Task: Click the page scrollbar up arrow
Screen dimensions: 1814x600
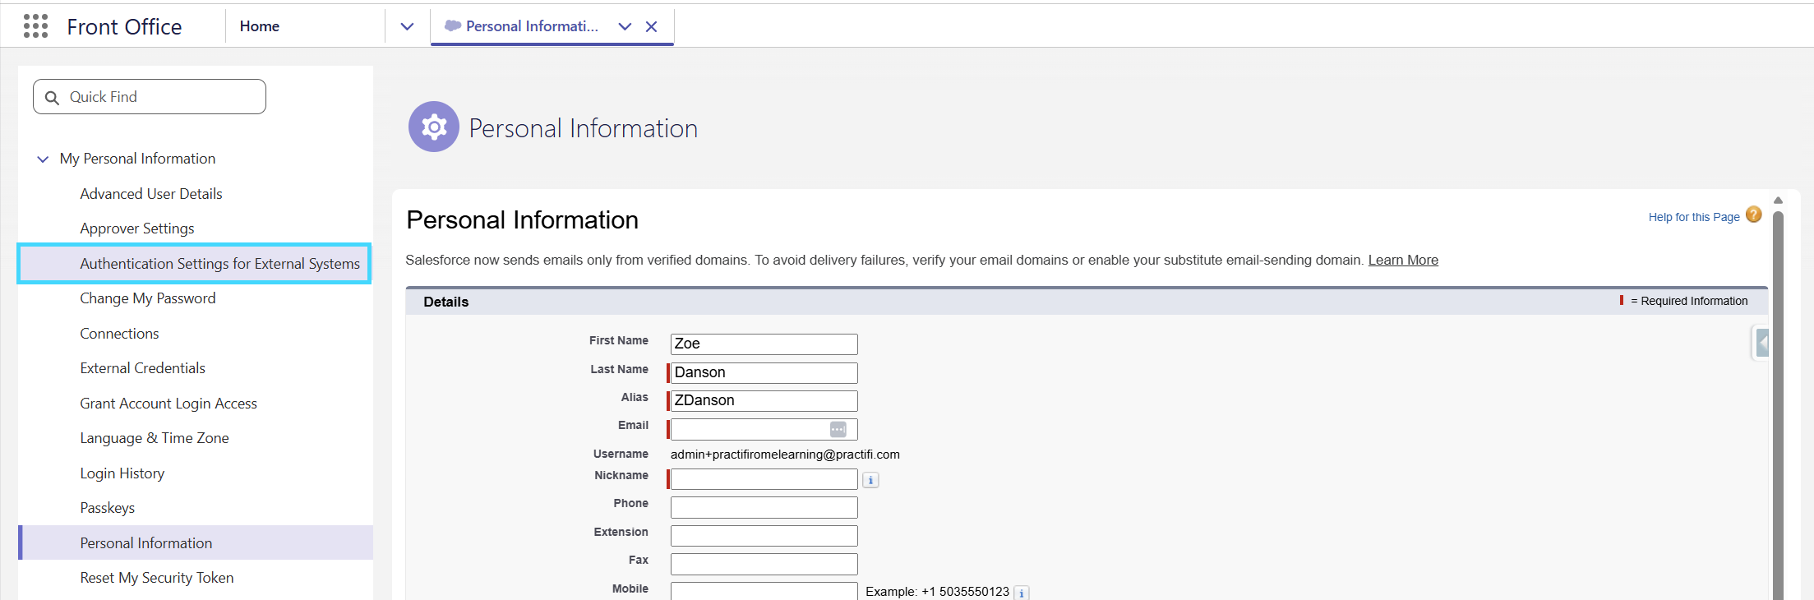Action: coord(1778,200)
